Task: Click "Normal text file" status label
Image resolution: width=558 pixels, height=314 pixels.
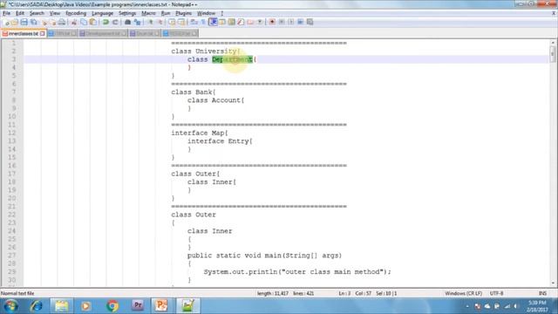Action: click(17, 293)
